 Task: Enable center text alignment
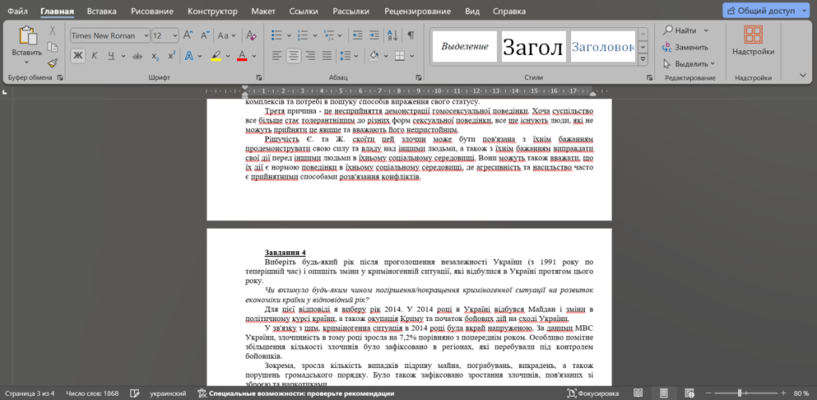(x=294, y=56)
